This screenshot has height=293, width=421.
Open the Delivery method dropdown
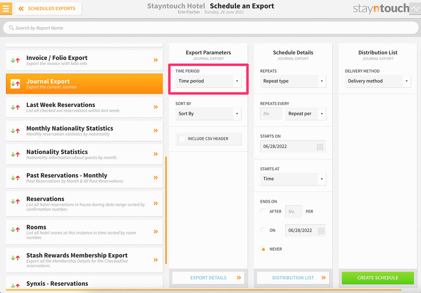pos(378,81)
